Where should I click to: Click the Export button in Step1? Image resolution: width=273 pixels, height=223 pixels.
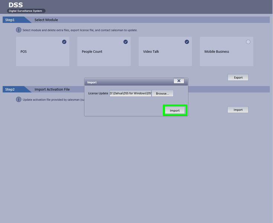tap(238, 77)
